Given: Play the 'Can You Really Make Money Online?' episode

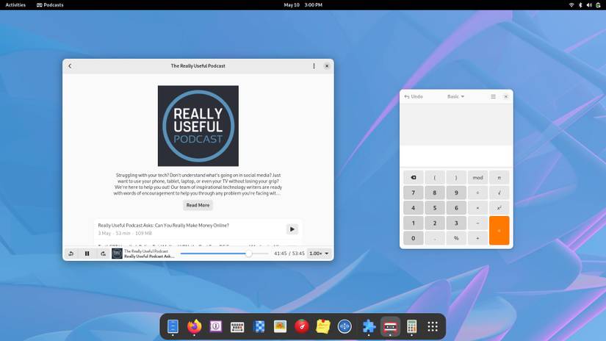Looking at the screenshot, I should [x=292, y=229].
